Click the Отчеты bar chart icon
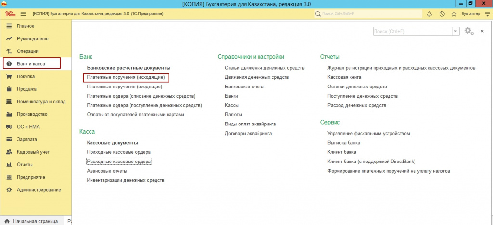Screen dimensions: 493x225 (x=9, y=165)
